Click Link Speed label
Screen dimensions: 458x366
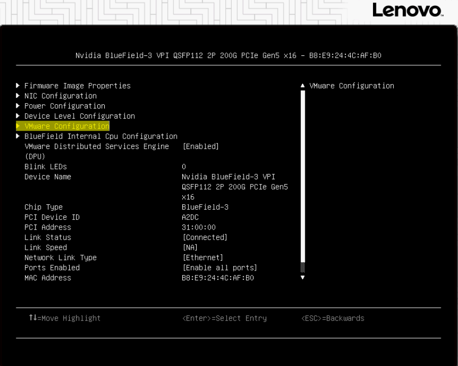[x=45, y=248]
